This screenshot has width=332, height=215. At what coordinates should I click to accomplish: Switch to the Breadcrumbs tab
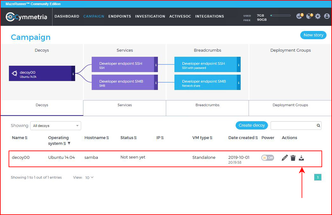click(207, 108)
